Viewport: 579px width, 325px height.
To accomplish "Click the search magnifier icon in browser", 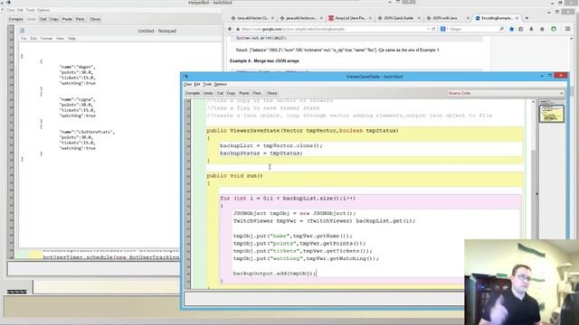I will (501, 29).
